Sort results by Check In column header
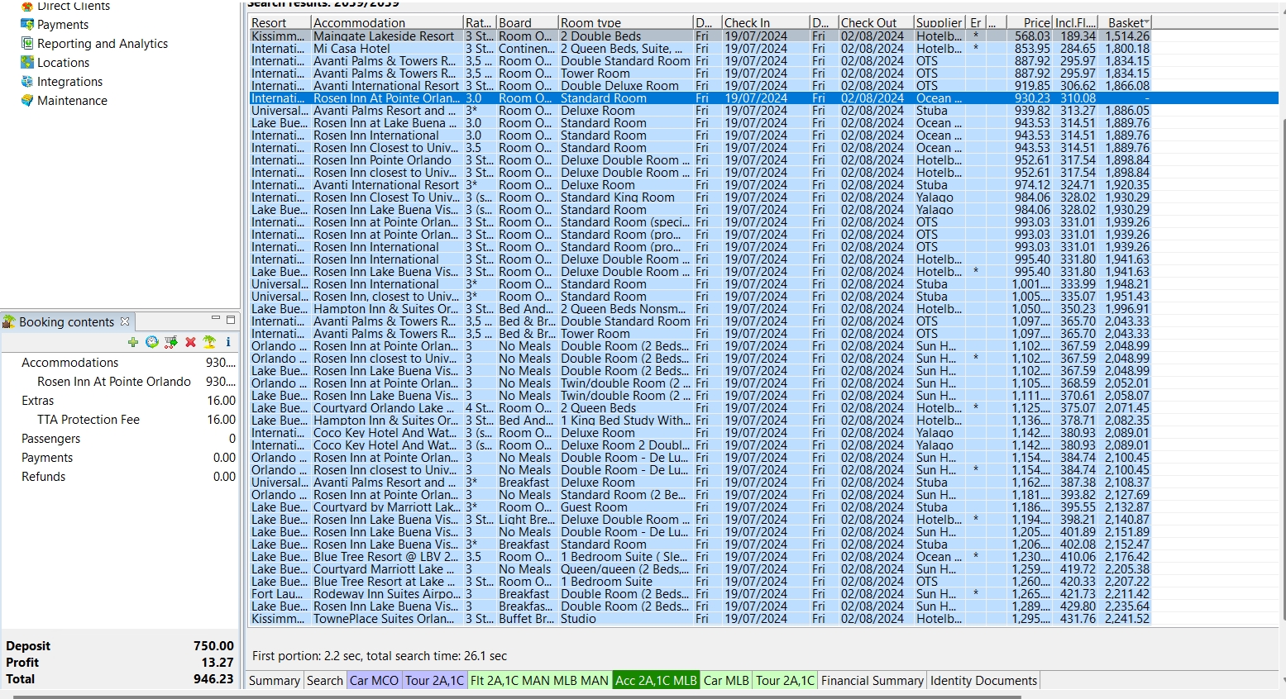 coord(765,22)
